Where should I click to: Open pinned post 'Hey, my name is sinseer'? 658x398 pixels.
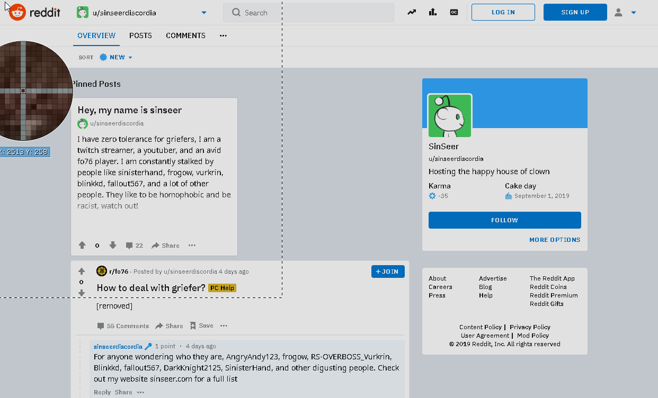[130, 110]
